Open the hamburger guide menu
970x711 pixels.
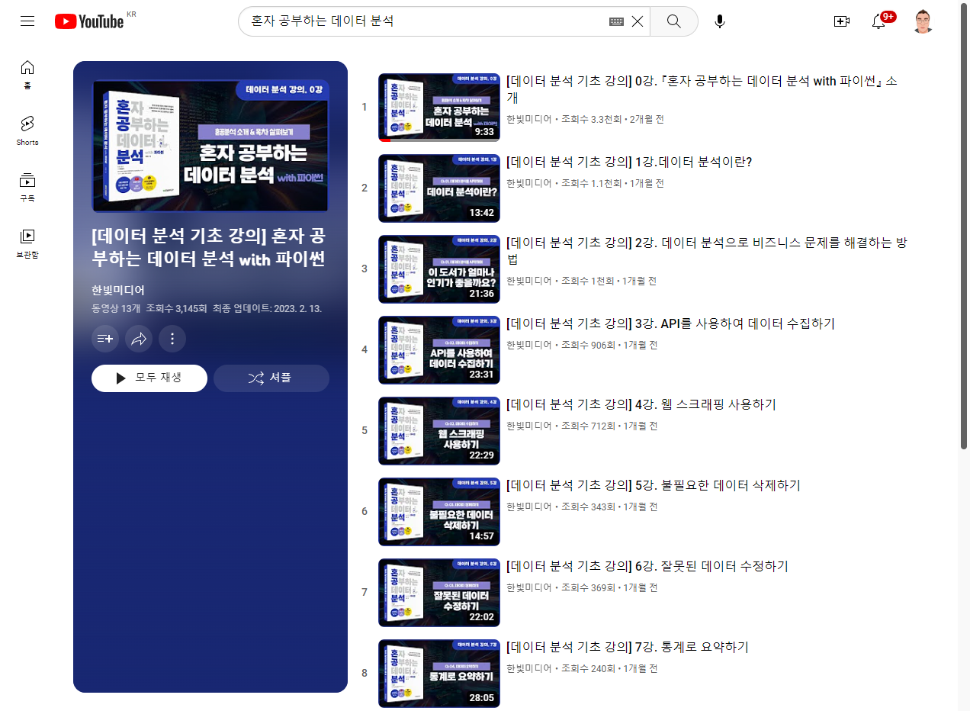click(x=27, y=21)
